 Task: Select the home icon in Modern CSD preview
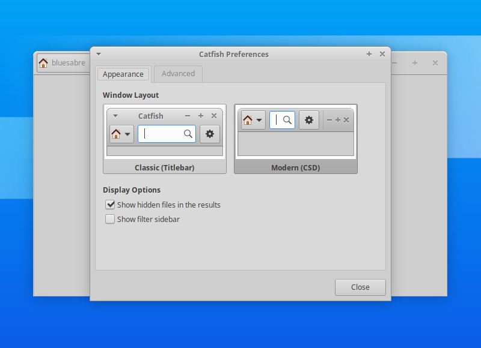tap(248, 119)
